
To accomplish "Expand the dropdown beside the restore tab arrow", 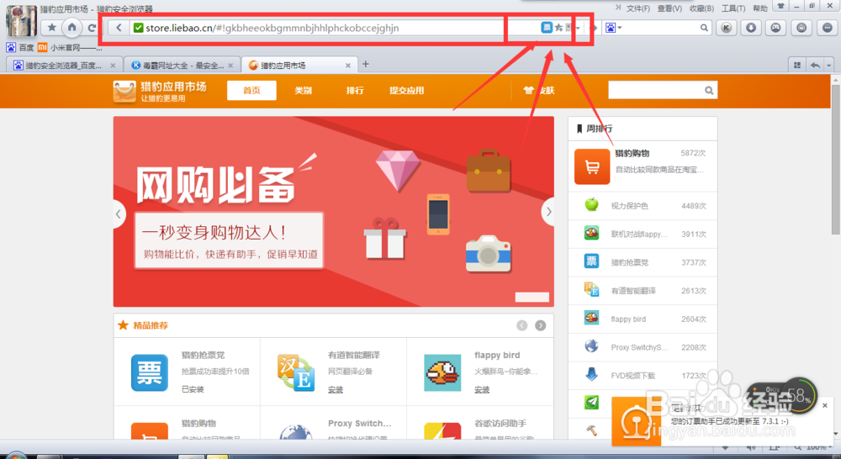I will tap(829, 65).
